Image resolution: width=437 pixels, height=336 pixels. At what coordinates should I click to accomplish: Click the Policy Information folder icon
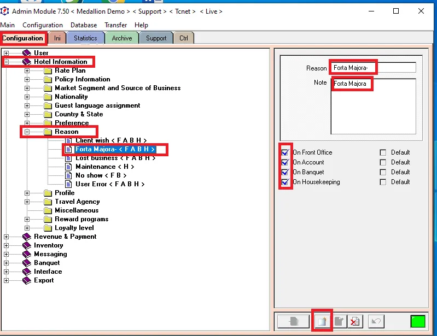tap(48, 79)
